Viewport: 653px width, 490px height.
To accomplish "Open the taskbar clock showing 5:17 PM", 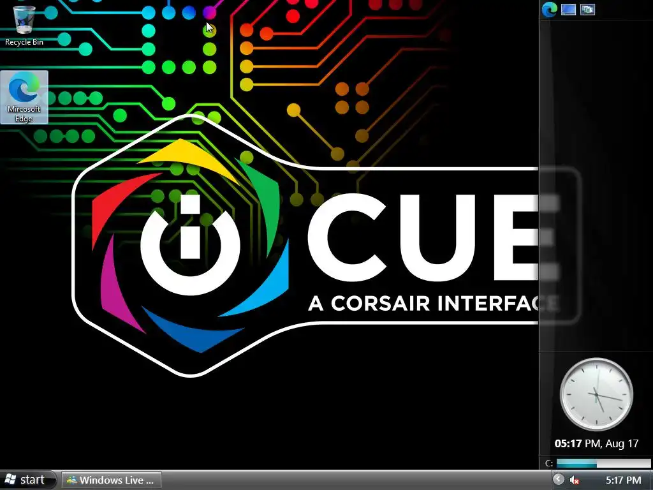I will [623, 480].
